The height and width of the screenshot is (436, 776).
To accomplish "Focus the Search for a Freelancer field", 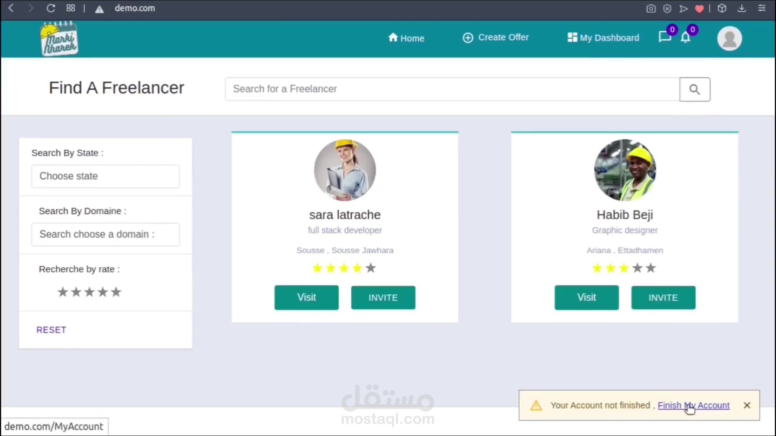I will (x=452, y=89).
